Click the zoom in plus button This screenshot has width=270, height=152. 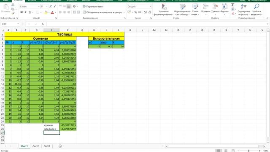(x=260, y=151)
